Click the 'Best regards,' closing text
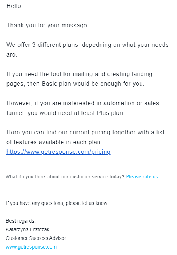 coord(21,221)
